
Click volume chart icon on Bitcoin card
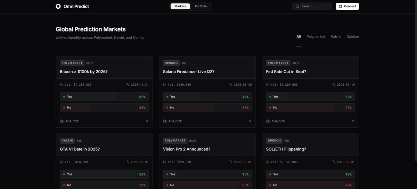pos(62,85)
